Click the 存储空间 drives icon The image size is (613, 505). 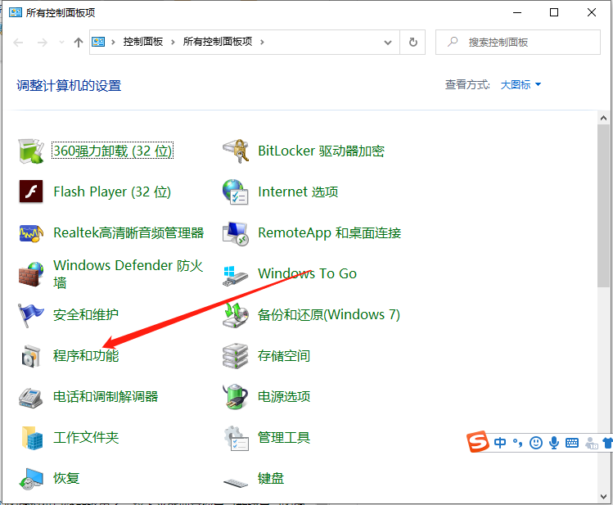pos(236,355)
